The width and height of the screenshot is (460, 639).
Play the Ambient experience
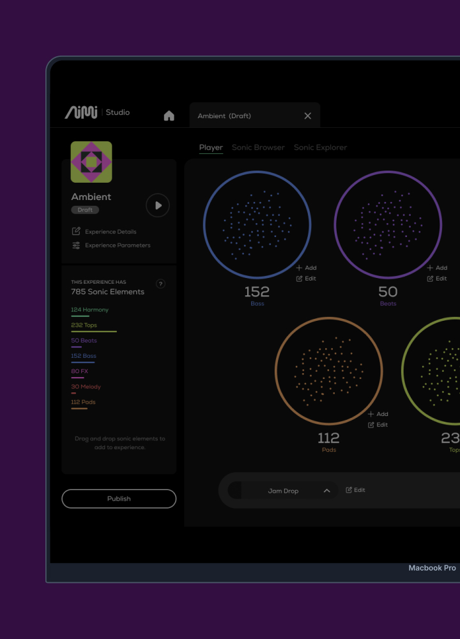[x=158, y=206]
